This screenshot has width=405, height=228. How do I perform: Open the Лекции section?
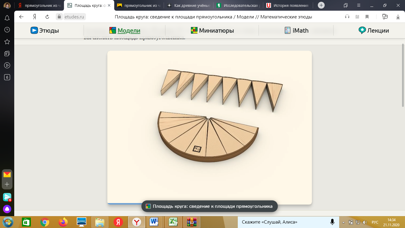coord(374,30)
